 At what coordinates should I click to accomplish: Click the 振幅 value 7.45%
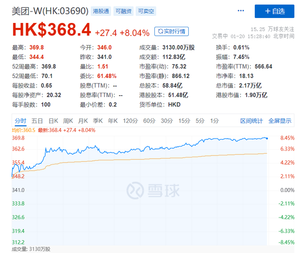[241, 57]
